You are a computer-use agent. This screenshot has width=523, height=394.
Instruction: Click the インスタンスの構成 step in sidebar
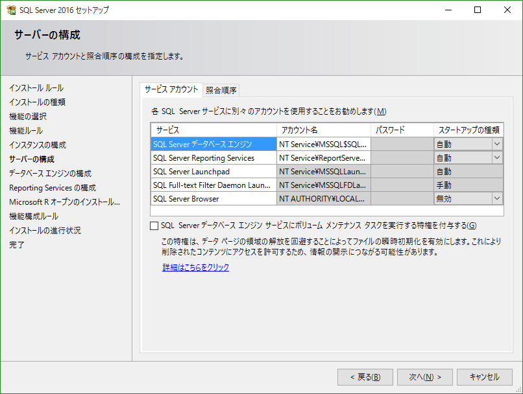(x=38, y=145)
